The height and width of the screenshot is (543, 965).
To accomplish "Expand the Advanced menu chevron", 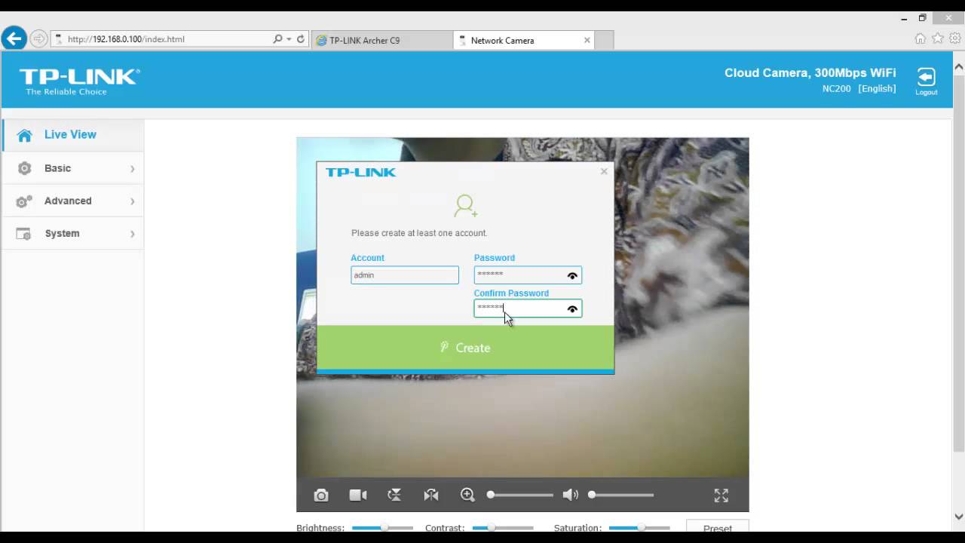I will tap(132, 201).
